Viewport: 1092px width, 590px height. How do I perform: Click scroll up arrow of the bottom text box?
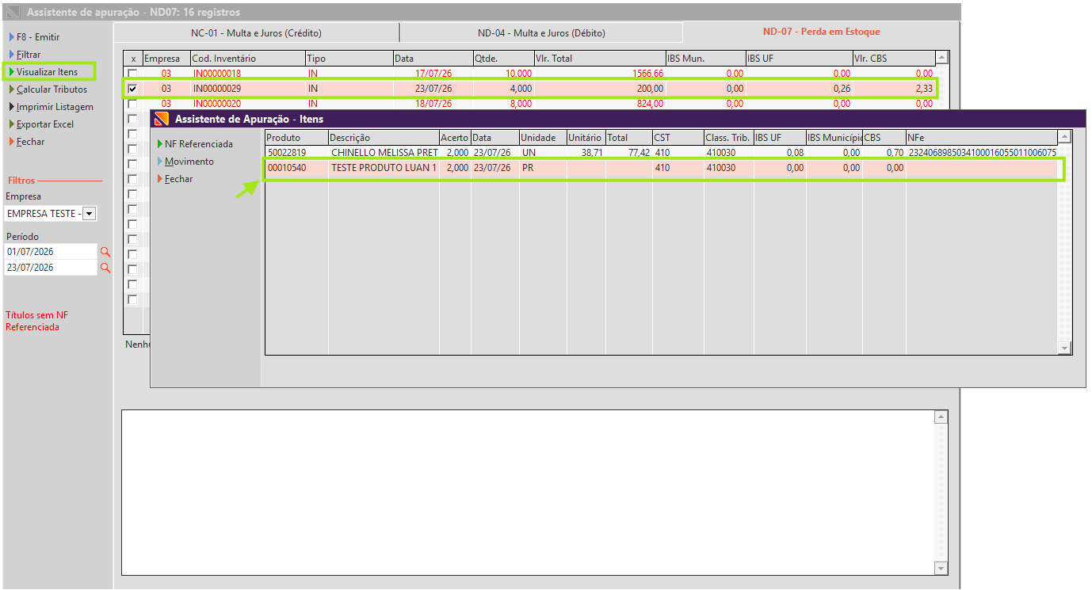941,417
